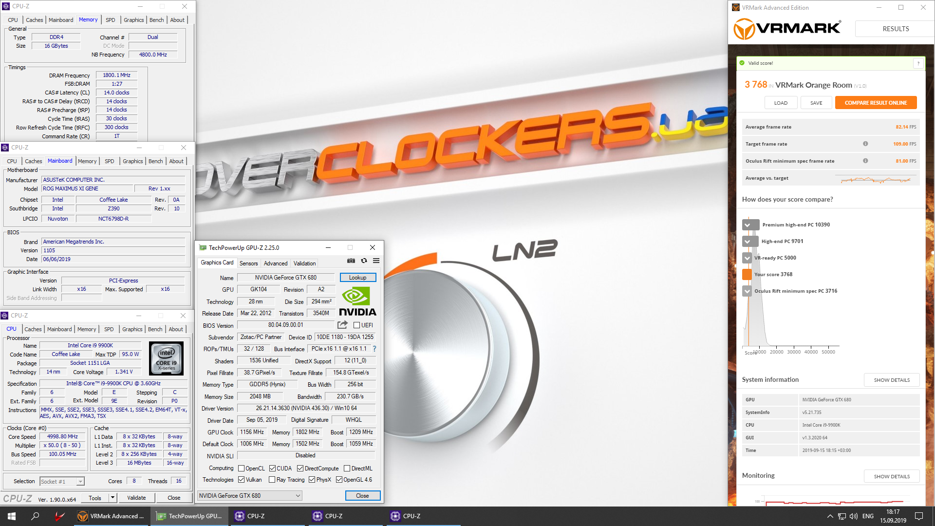The height and width of the screenshot is (526, 935).
Task: Open taskbar search magnifier
Action: (x=35, y=516)
